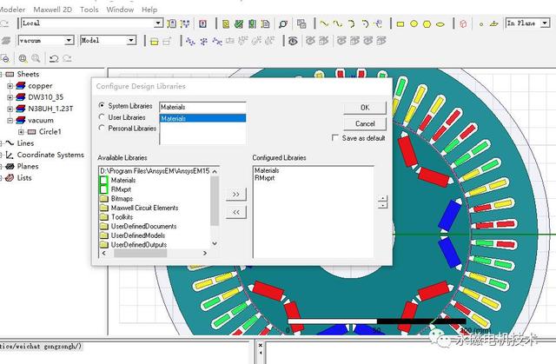The width and height of the screenshot is (556, 364).
Task: Choose the Personal Libraries radio option
Action: point(103,129)
